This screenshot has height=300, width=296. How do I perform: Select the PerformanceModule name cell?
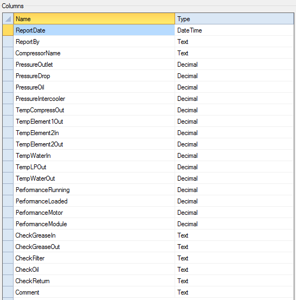(94, 224)
